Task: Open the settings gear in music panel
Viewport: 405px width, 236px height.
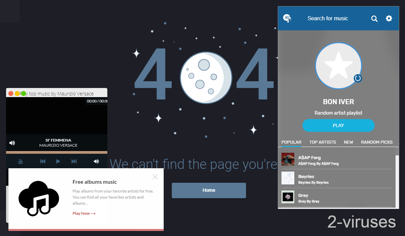Action: pyautogui.click(x=389, y=19)
